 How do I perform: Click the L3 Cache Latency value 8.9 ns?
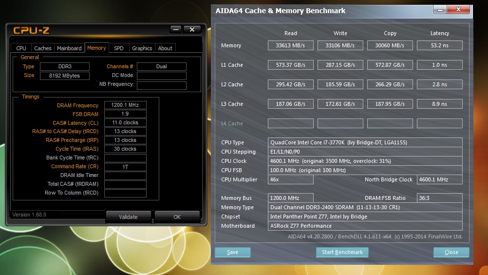click(439, 104)
